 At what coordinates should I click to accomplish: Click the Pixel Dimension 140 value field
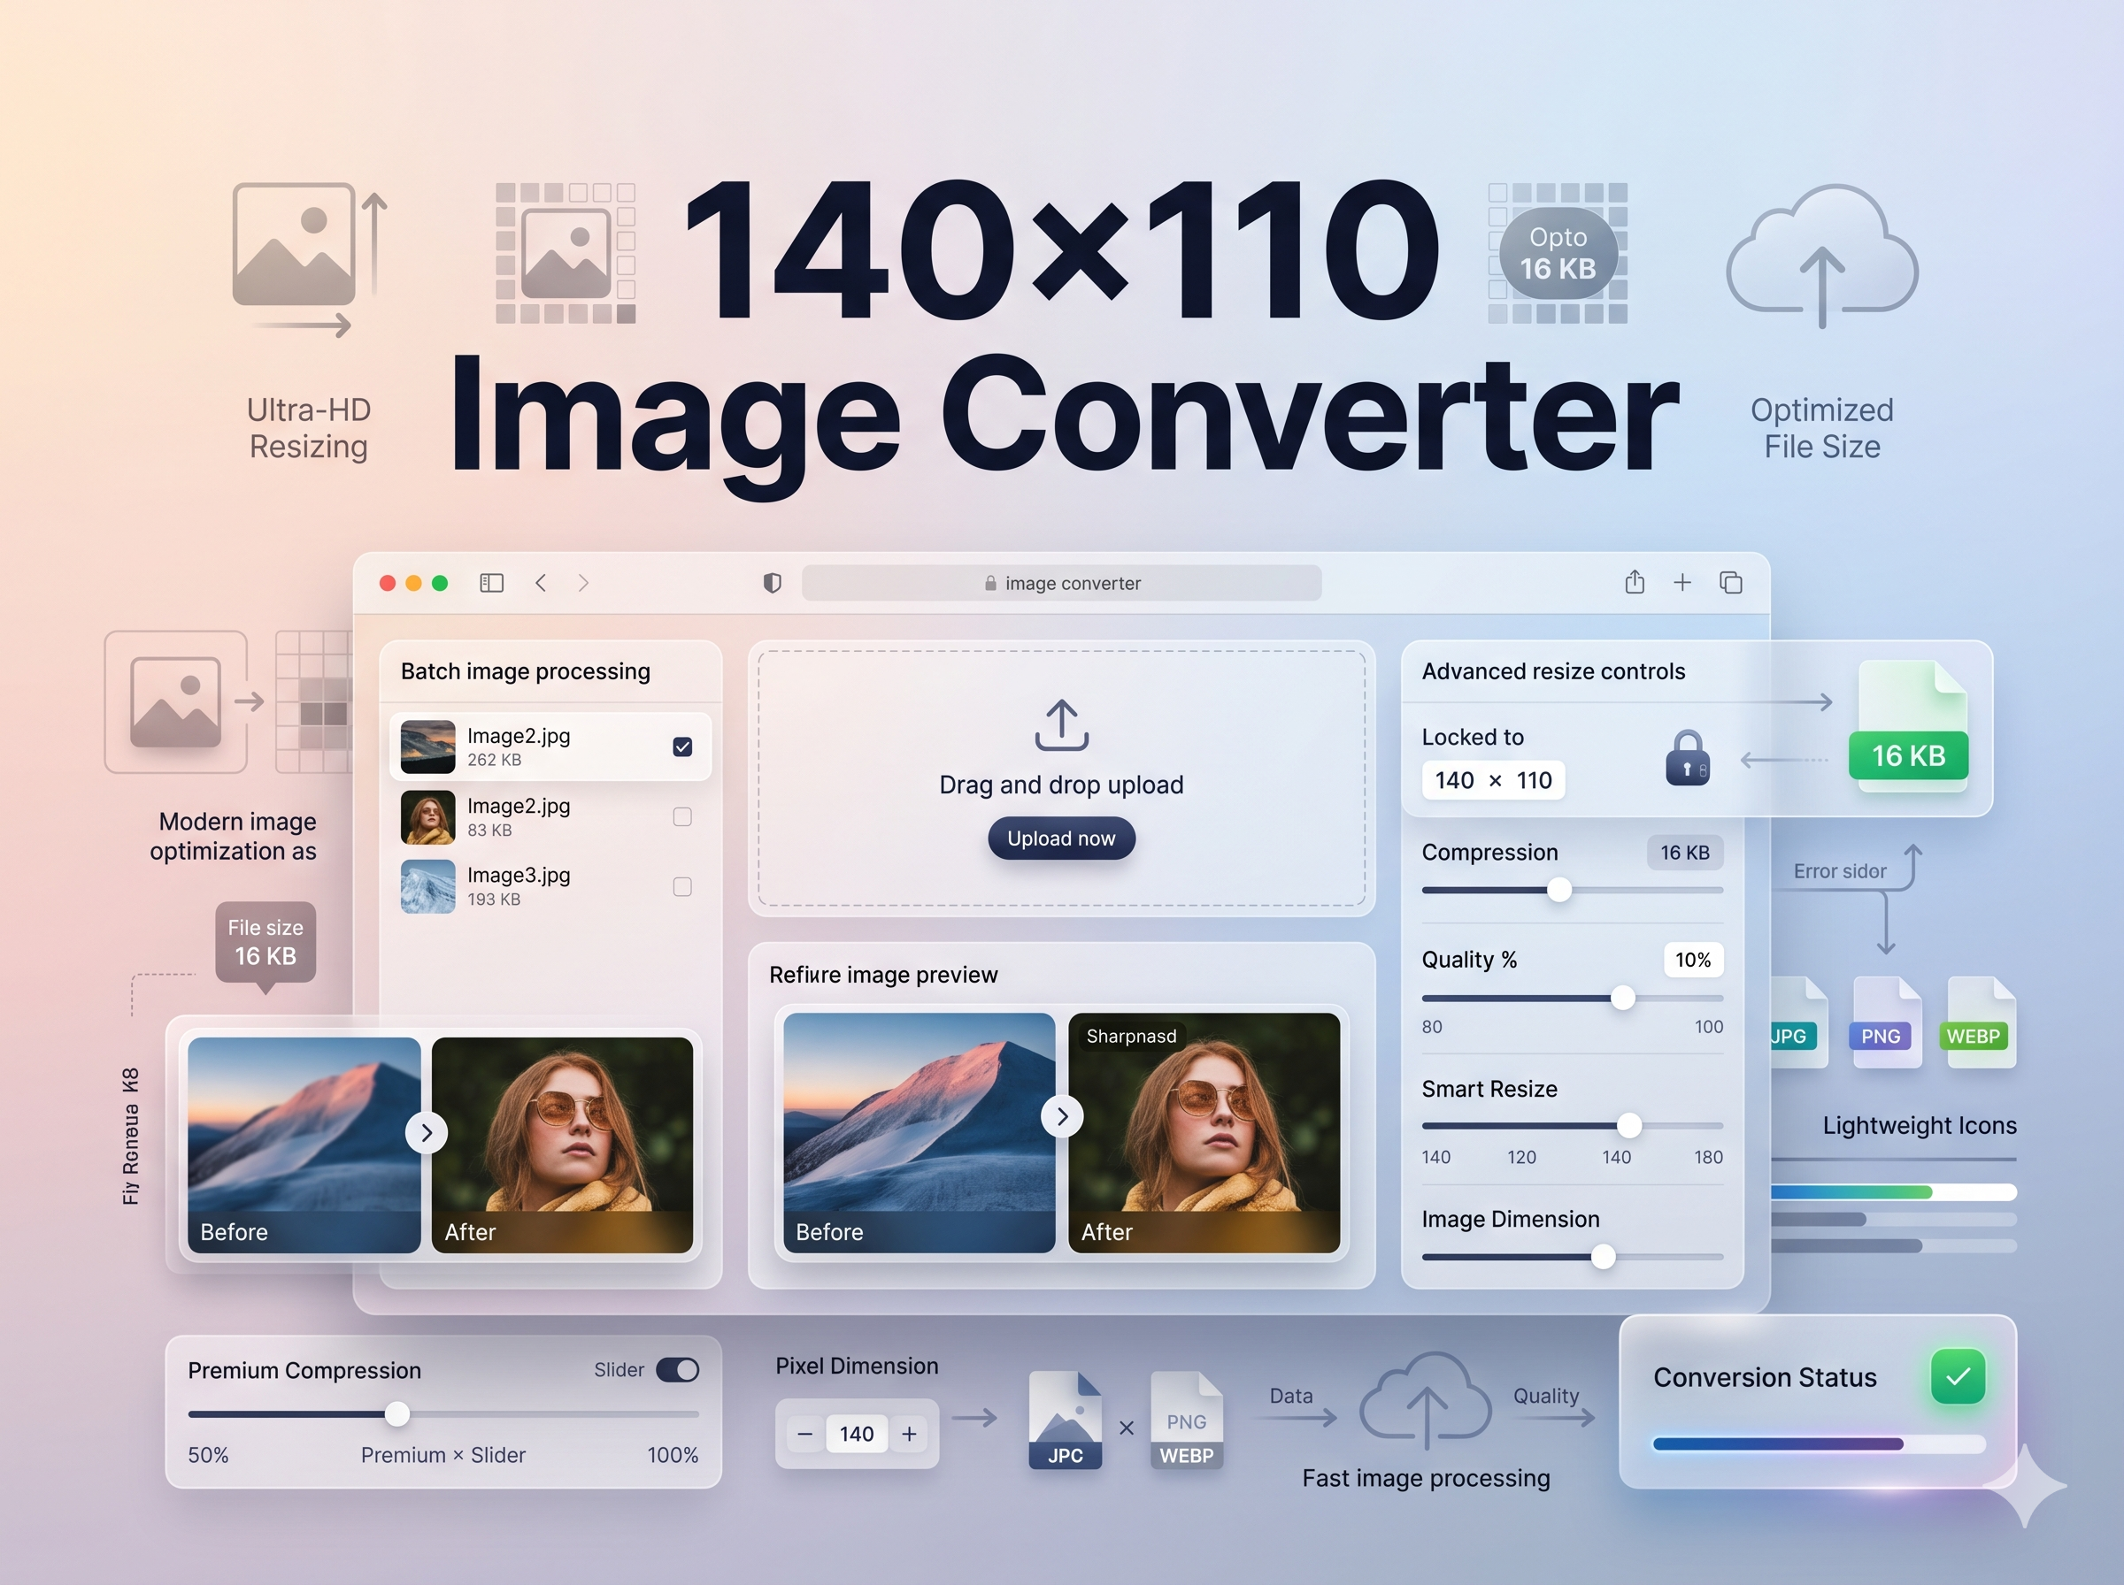point(857,1434)
